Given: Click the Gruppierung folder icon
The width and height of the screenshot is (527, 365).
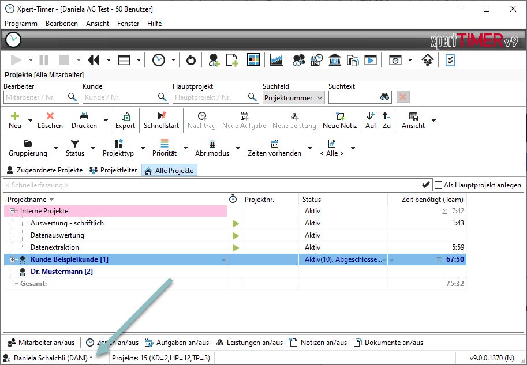Looking at the screenshot, I should click(x=28, y=144).
